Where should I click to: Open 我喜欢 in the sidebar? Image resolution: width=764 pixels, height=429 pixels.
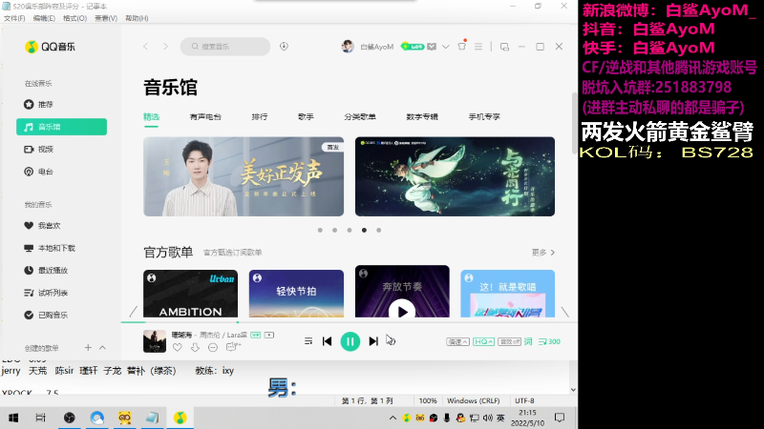point(61,226)
